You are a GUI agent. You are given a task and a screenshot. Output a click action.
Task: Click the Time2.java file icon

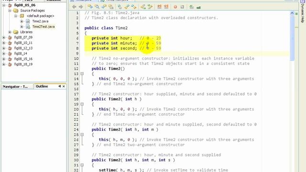28,21
